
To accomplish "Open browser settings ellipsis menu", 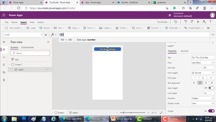I will click(212, 8).
